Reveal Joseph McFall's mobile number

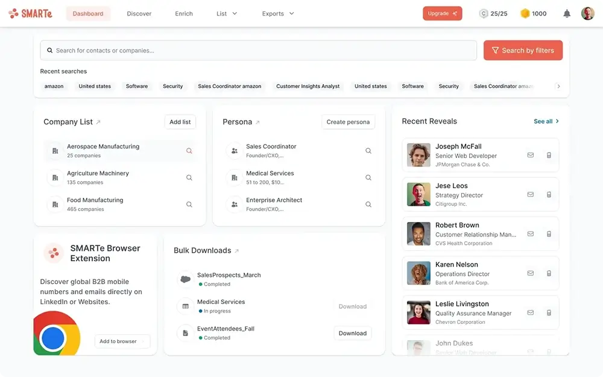point(549,155)
